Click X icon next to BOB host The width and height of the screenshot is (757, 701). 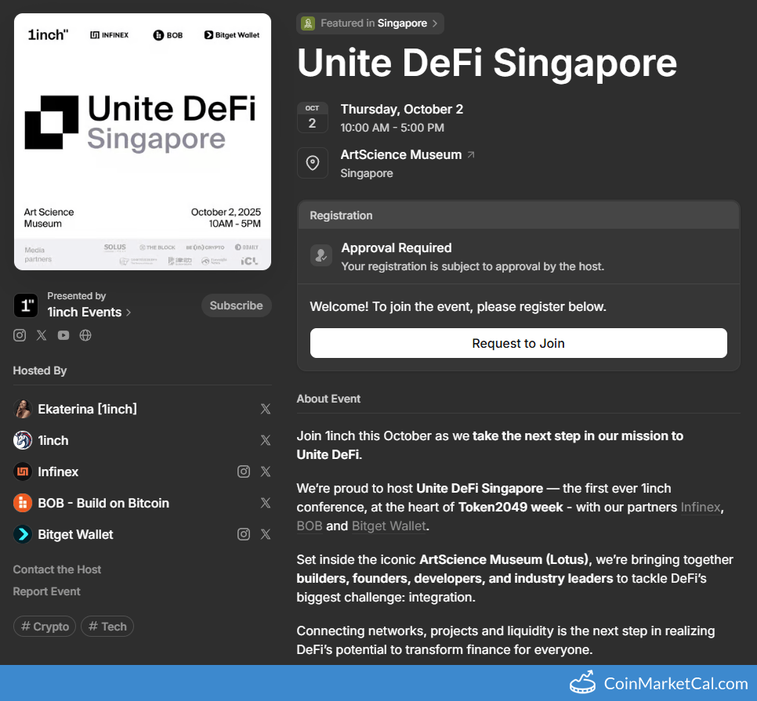coord(266,503)
